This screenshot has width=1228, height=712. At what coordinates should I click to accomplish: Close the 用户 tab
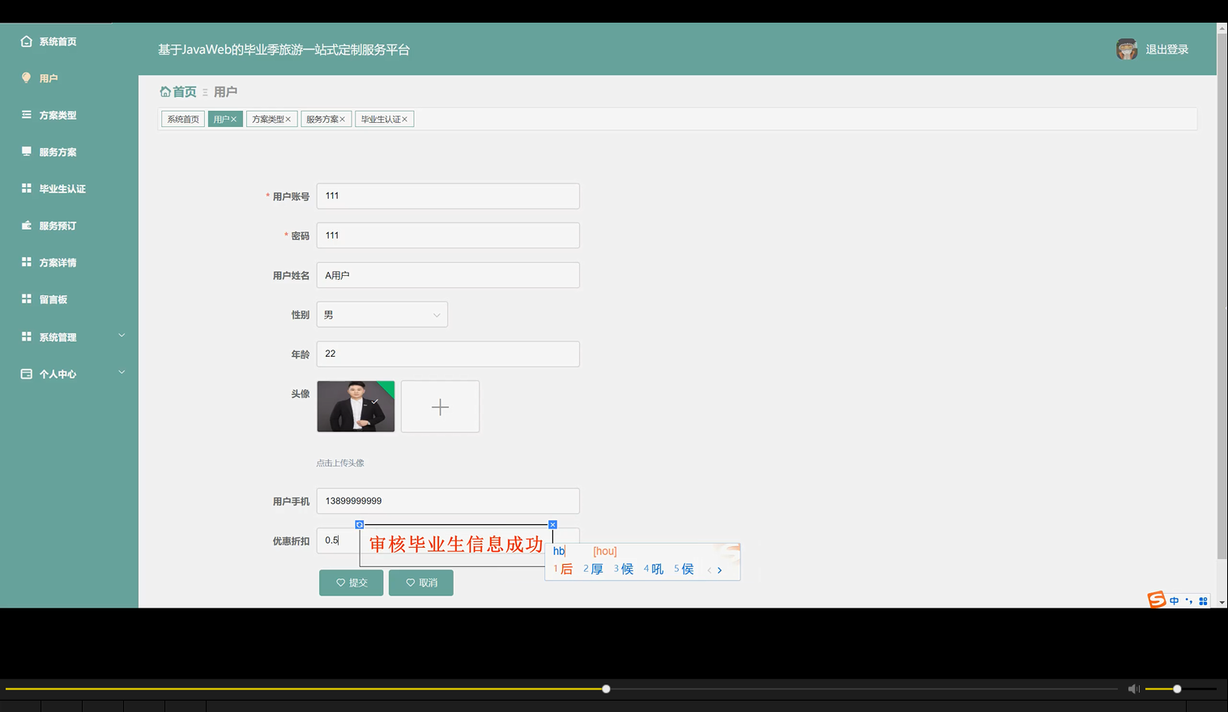[234, 119]
